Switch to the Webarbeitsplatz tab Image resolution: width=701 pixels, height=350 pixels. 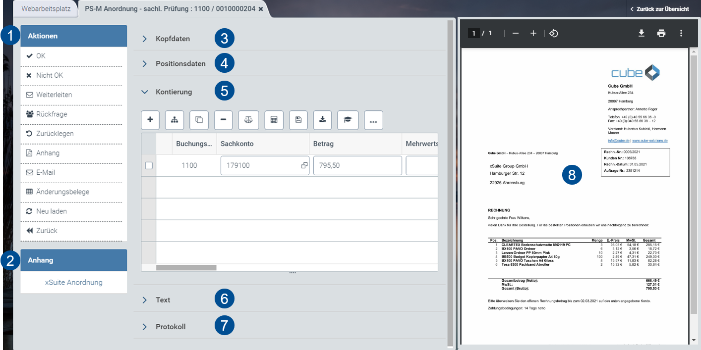coord(46,8)
